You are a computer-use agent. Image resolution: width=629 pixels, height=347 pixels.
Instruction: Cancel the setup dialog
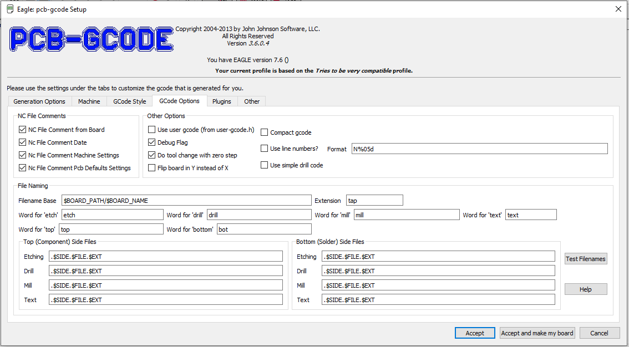pos(599,333)
